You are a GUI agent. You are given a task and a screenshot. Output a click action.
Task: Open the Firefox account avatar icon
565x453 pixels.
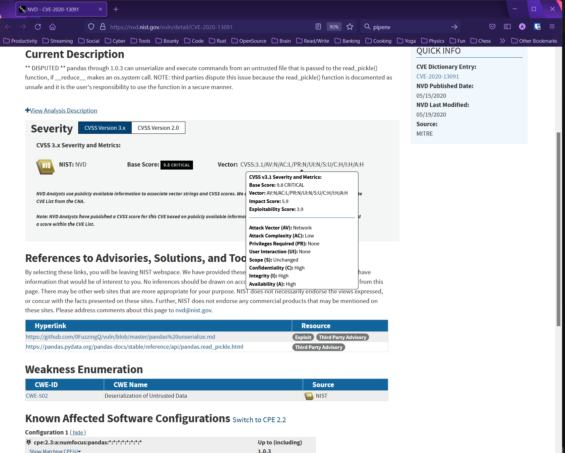(522, 27)
